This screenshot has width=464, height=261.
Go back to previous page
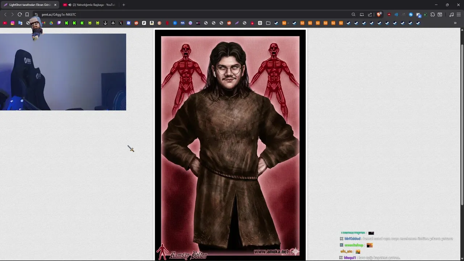click(x=5, y=14)
